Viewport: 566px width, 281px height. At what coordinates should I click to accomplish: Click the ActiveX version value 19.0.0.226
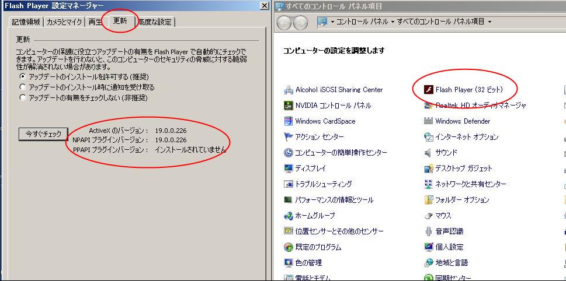click(x=171, y=131)
